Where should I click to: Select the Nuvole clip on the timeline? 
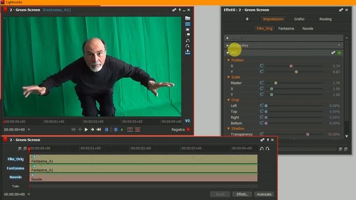pos(144,177)
